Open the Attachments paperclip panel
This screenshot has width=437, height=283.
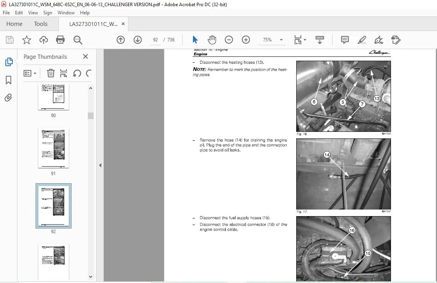[9, 98]
